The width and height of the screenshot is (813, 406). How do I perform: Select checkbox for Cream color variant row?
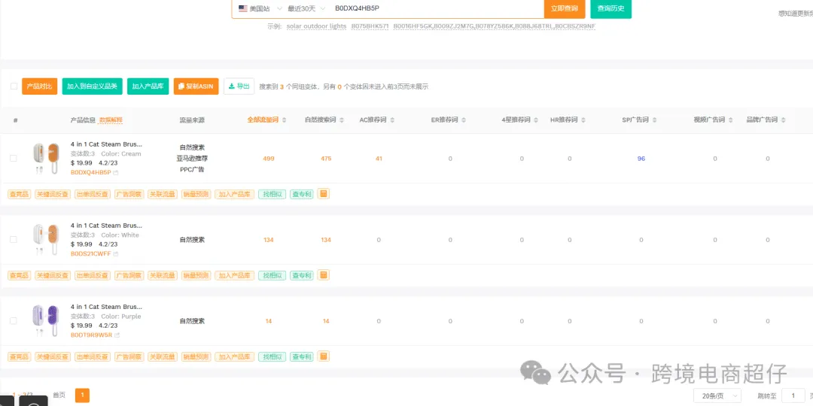pos(14,159)
